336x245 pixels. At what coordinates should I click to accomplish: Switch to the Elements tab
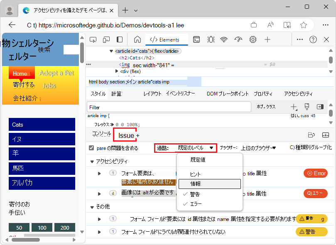coord(164,39)
